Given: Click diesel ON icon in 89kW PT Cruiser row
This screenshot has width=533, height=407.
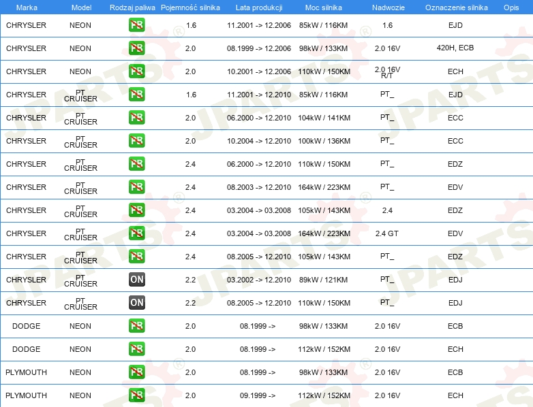Looking at the screenshot, I should (x=136, y=279).
